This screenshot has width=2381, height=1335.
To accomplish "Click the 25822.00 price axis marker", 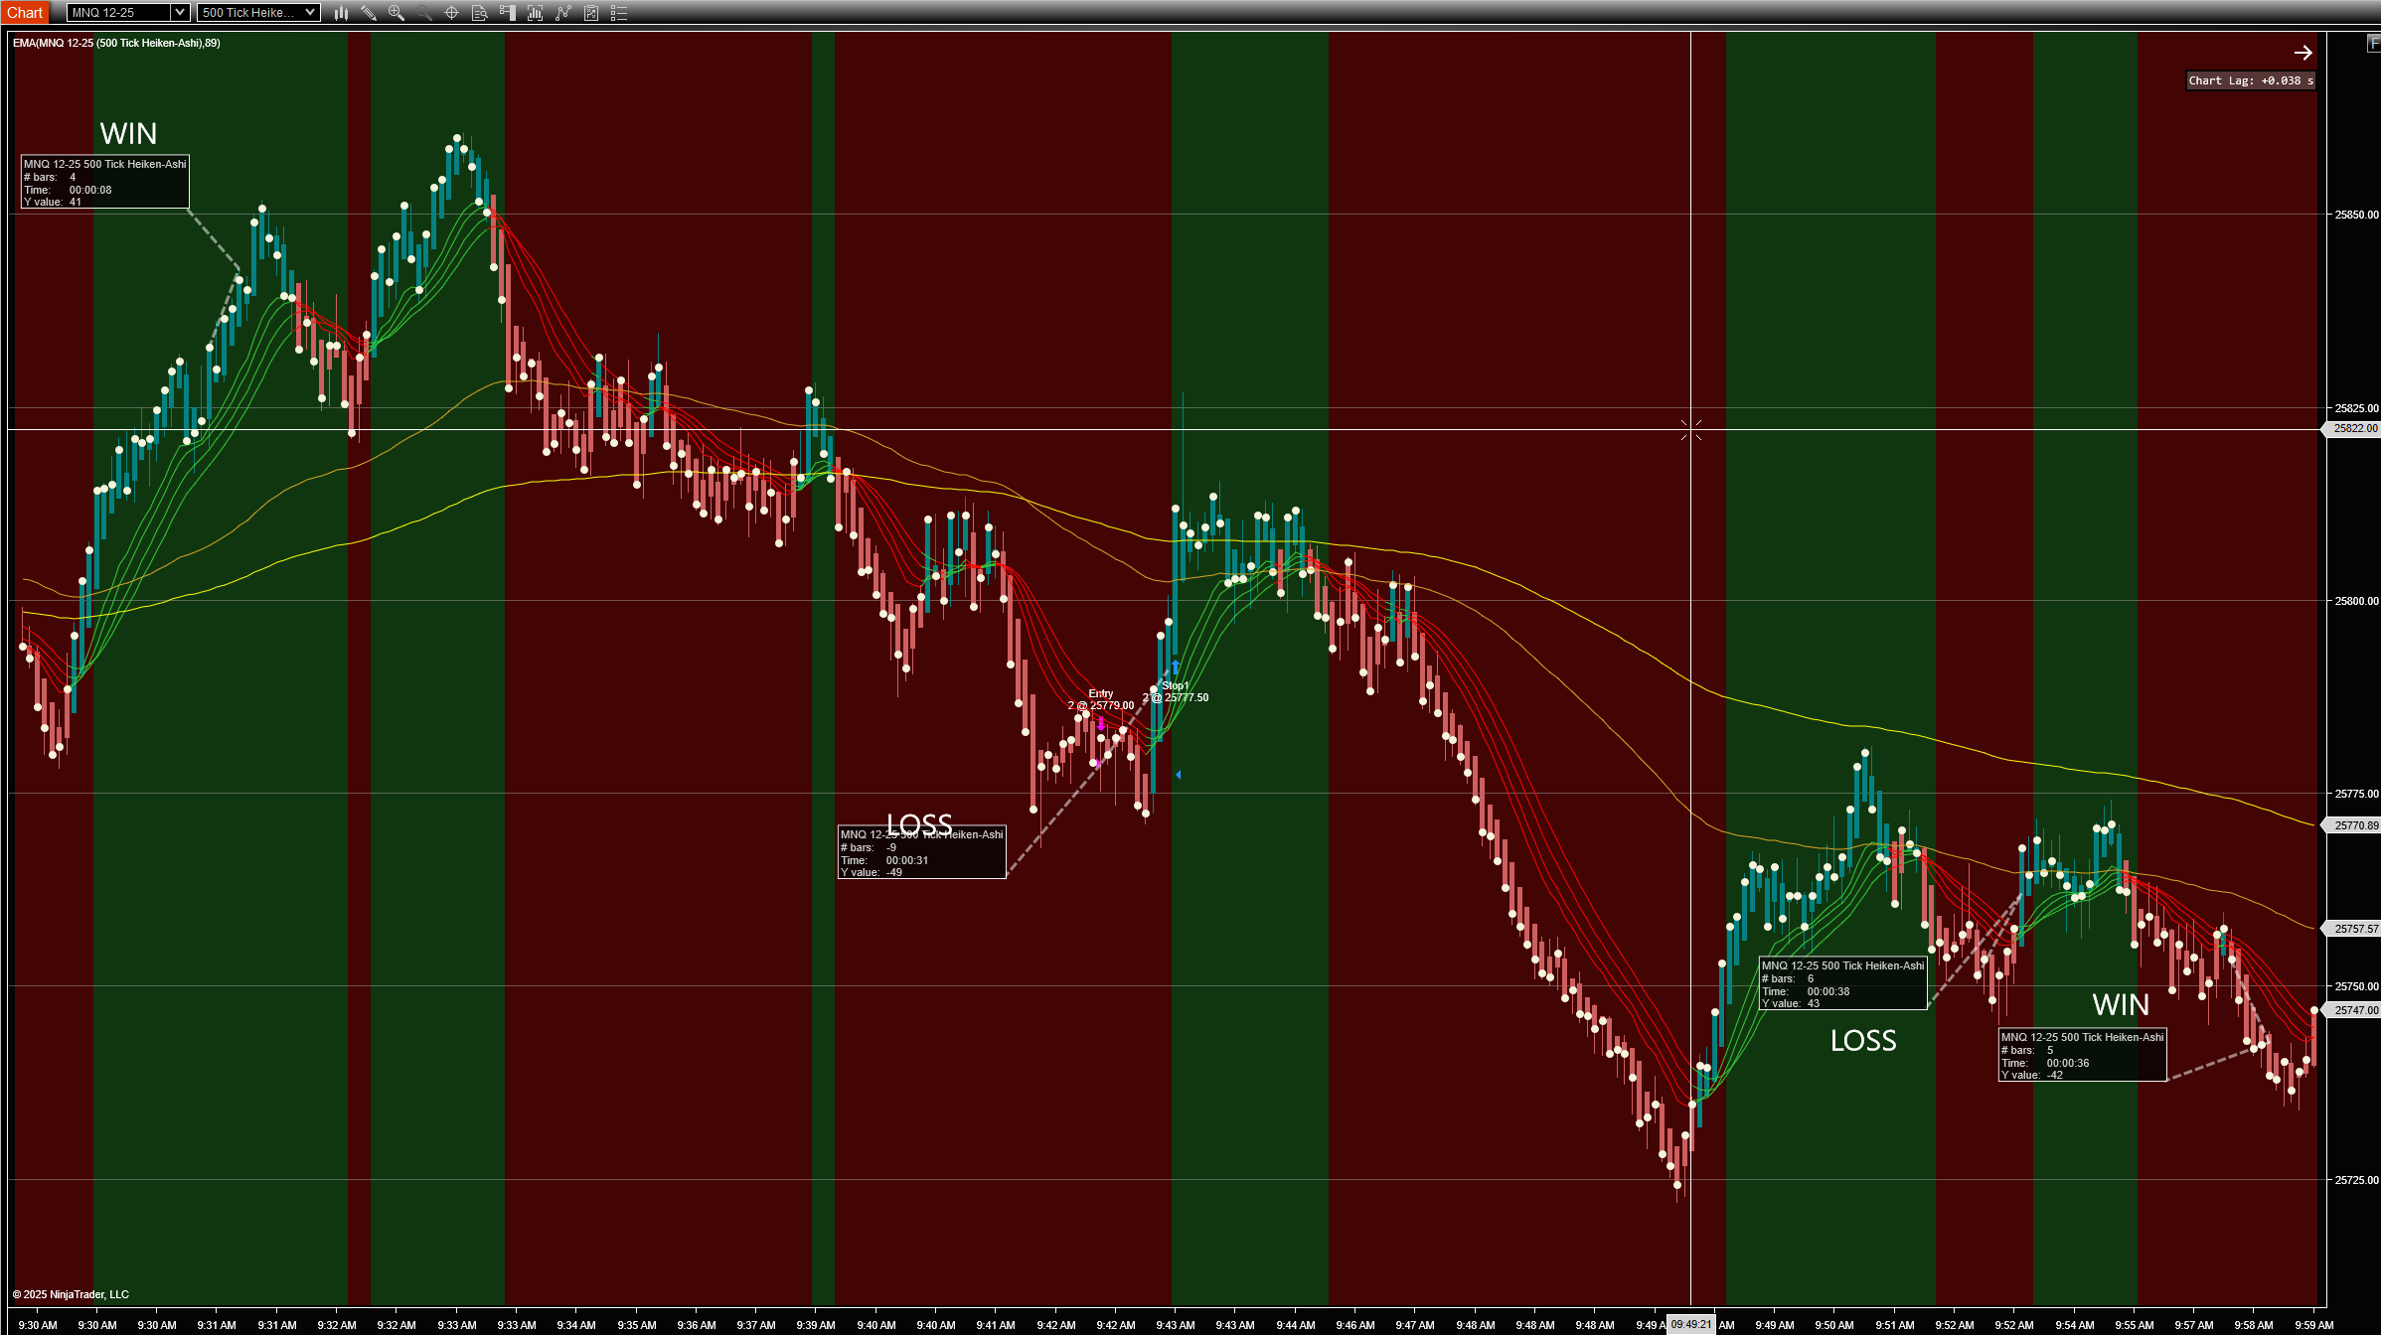I will pos(2353,429).
